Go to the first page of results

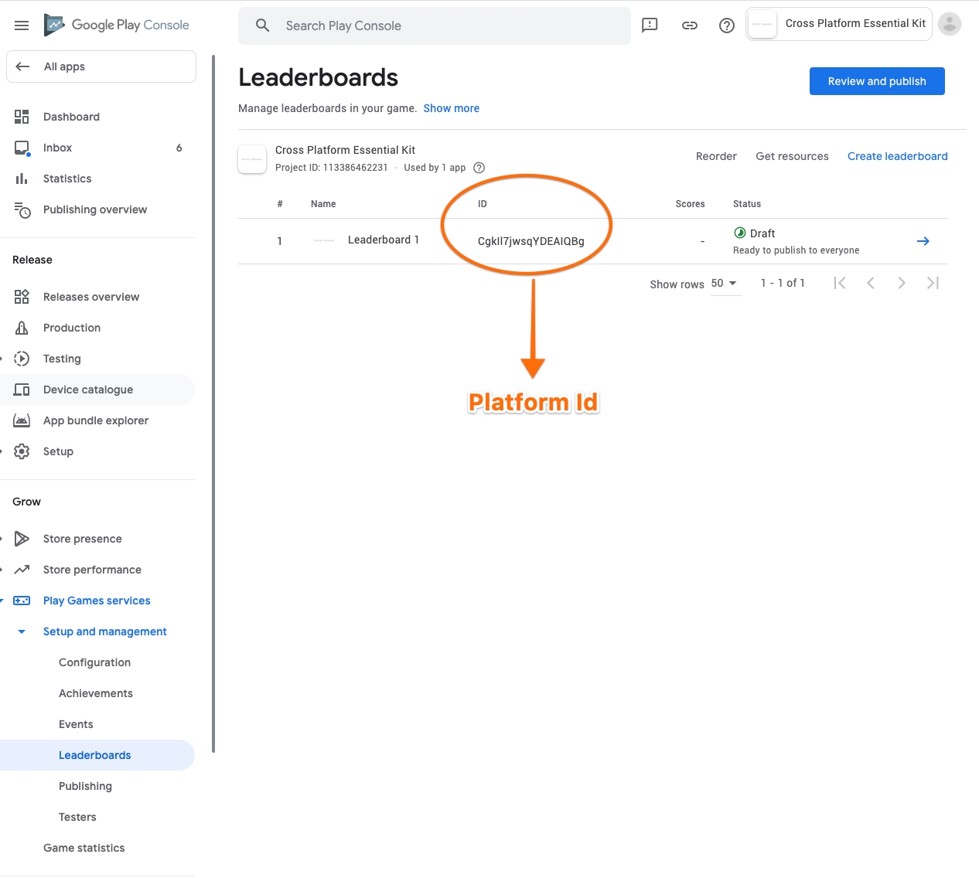tap(840, 283)
